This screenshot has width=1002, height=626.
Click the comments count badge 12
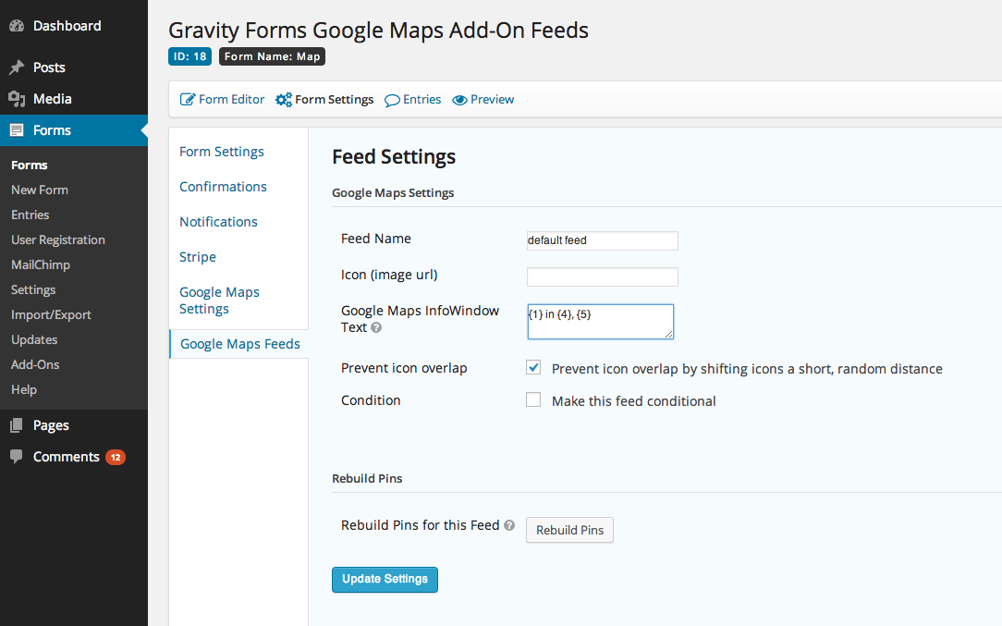pyautogui.click(x=116, y=457)
